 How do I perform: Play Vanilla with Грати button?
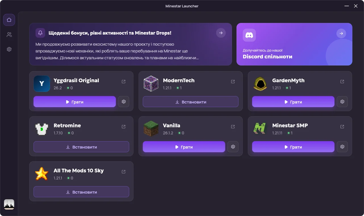click(x=184, y=147)
